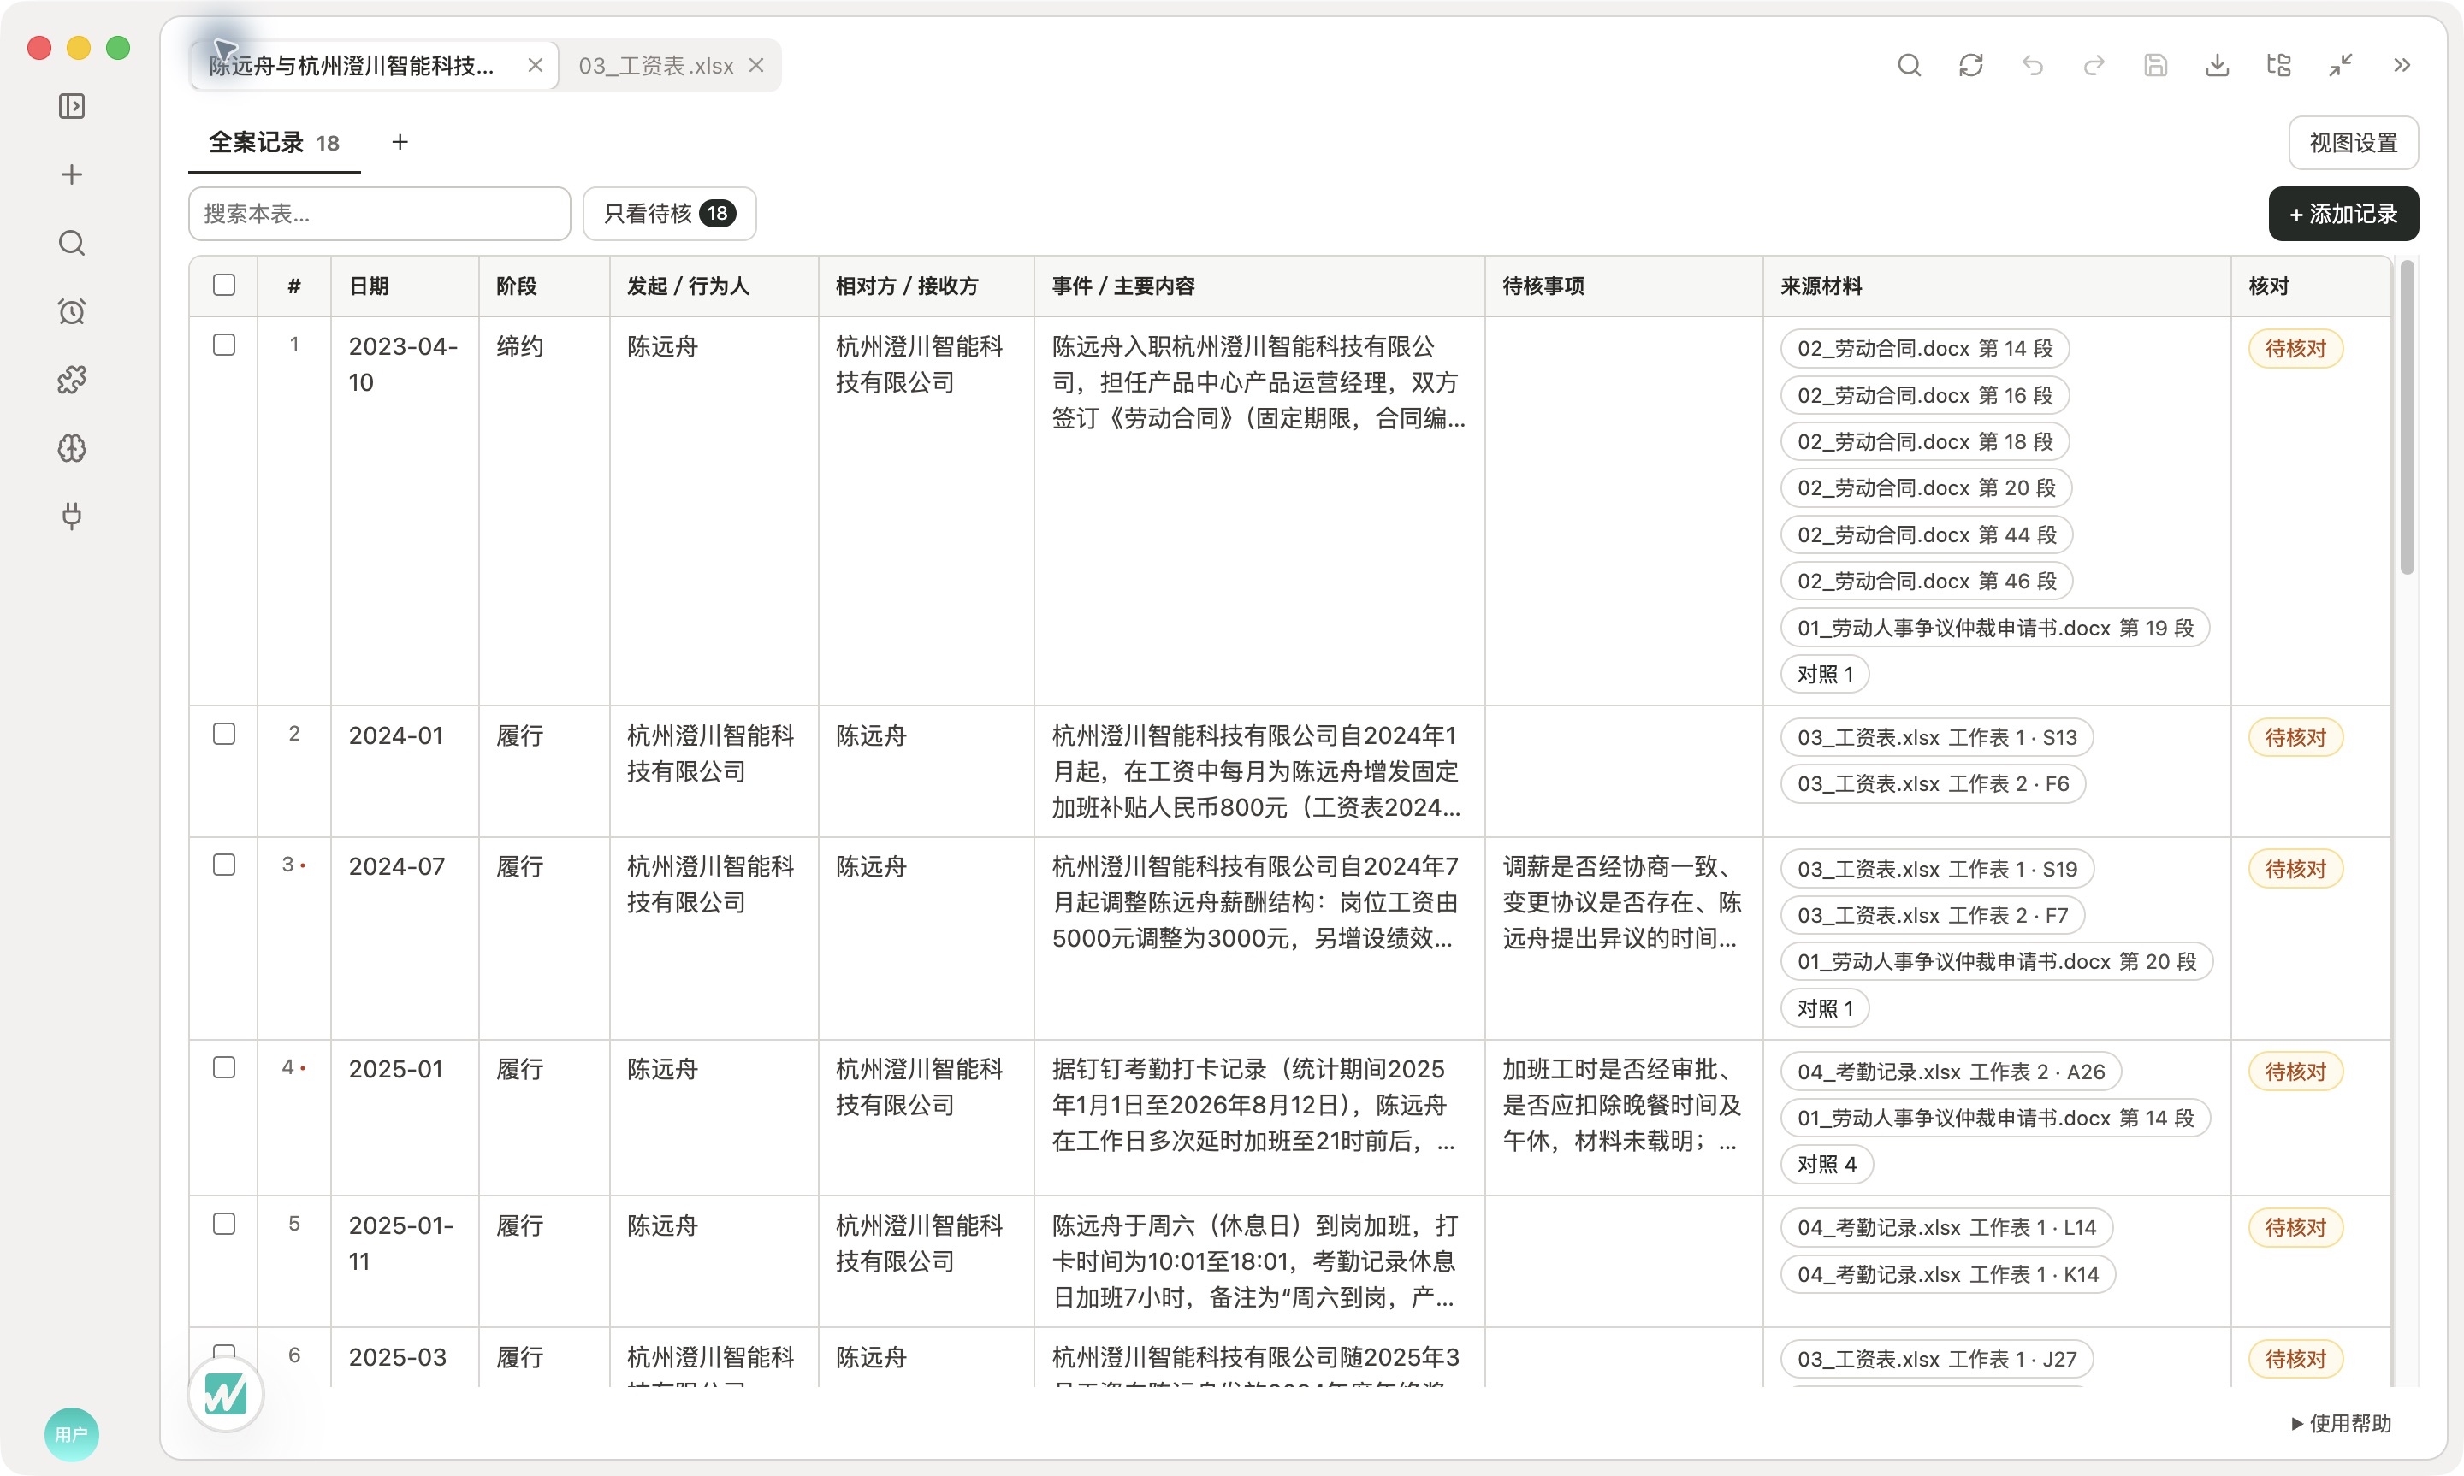Click the save disk icon

(2156, 66)
